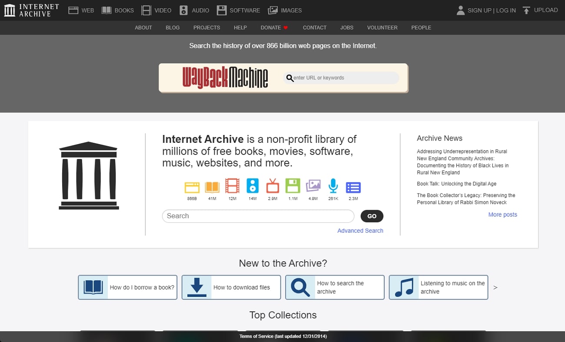The width and height of the screenshot is (565, 342).
Task: Select the purple images icon 4.9M
Action: click(x=313, y=186)
